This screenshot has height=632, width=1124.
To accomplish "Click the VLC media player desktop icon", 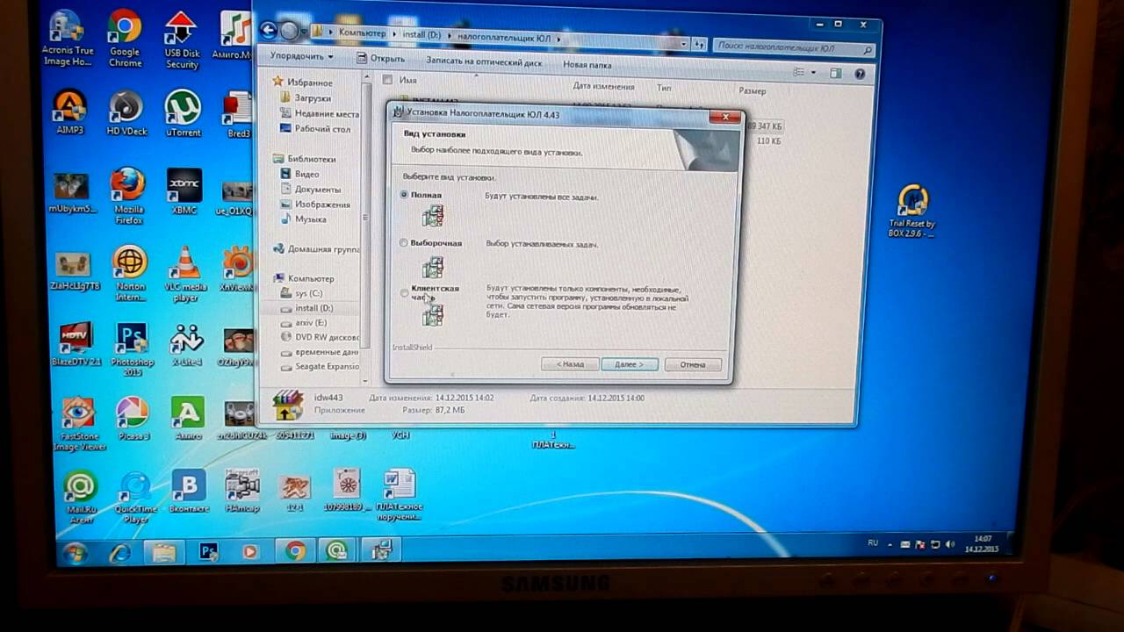I will [x=185, y=275].
